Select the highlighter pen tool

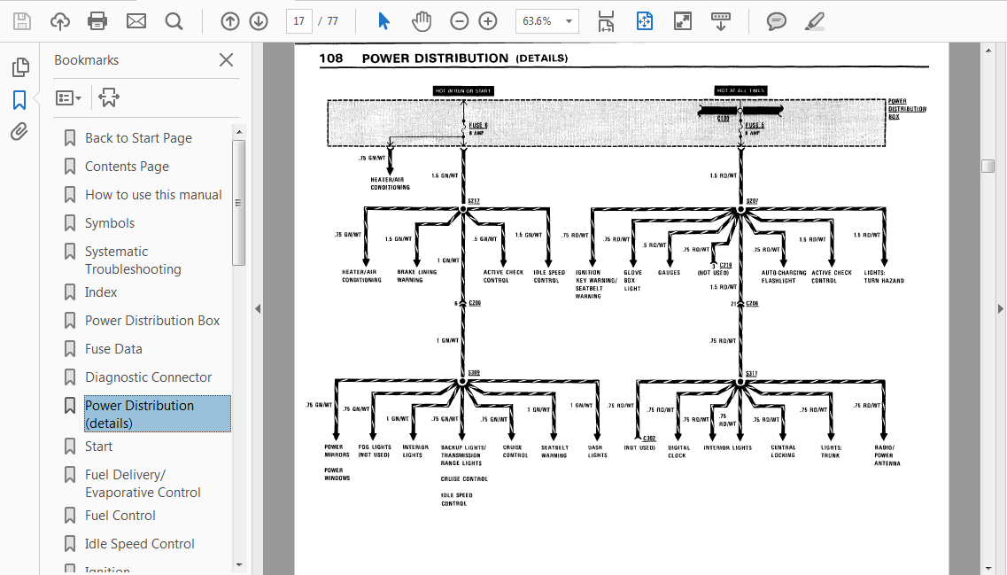pyautogui.click(x=814, y=21)
